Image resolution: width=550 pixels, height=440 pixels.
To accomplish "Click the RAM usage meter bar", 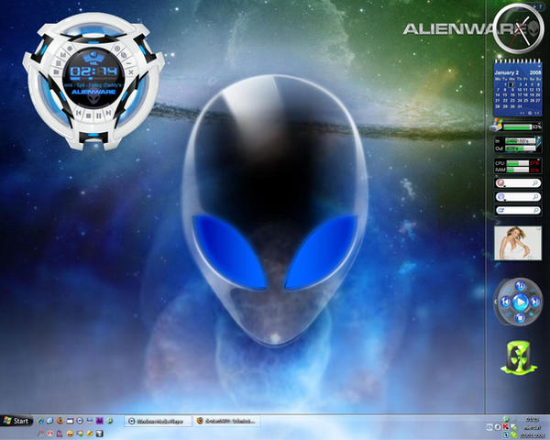I will point(518,170).
